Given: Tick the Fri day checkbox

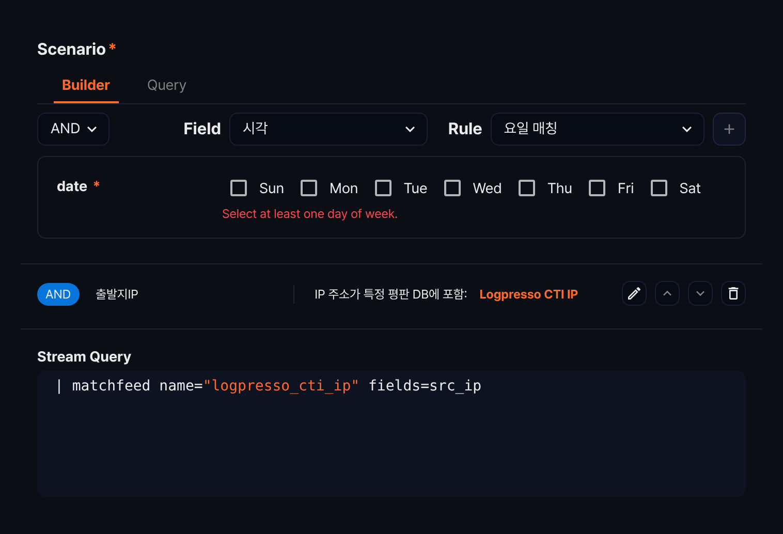Looking at the screenshot, I should click(x=597, y=188).
